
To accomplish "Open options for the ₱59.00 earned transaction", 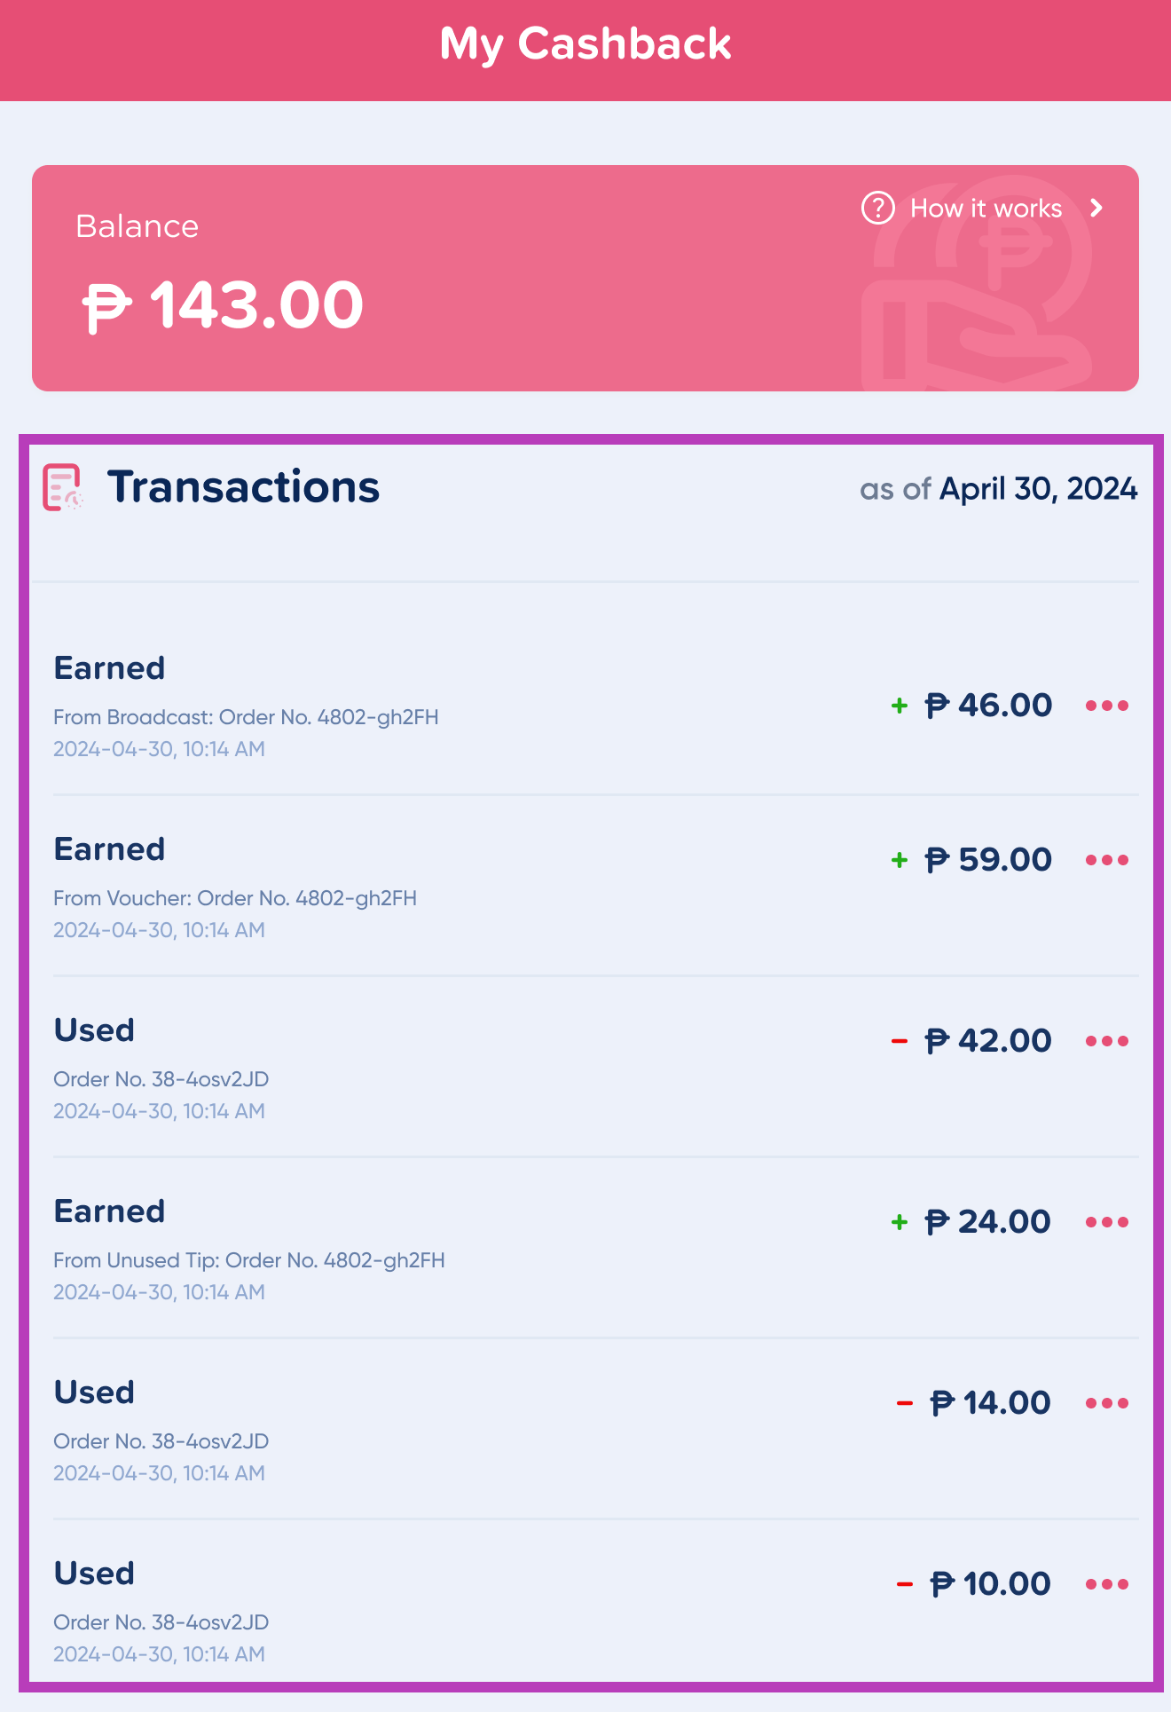I will [1107, 860].
